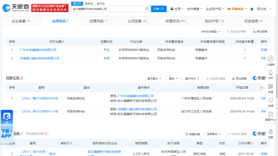Click the 开庭公告 search field

pyautogui.click(x=216, y=79)
